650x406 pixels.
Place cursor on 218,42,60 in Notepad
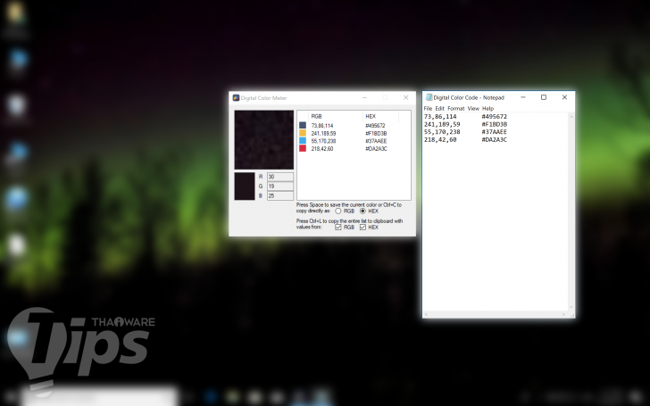(x=440, y=140)
